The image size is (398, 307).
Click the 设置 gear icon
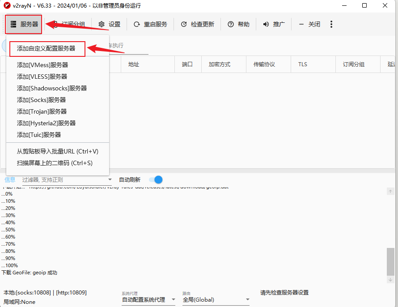pos(102,24)
